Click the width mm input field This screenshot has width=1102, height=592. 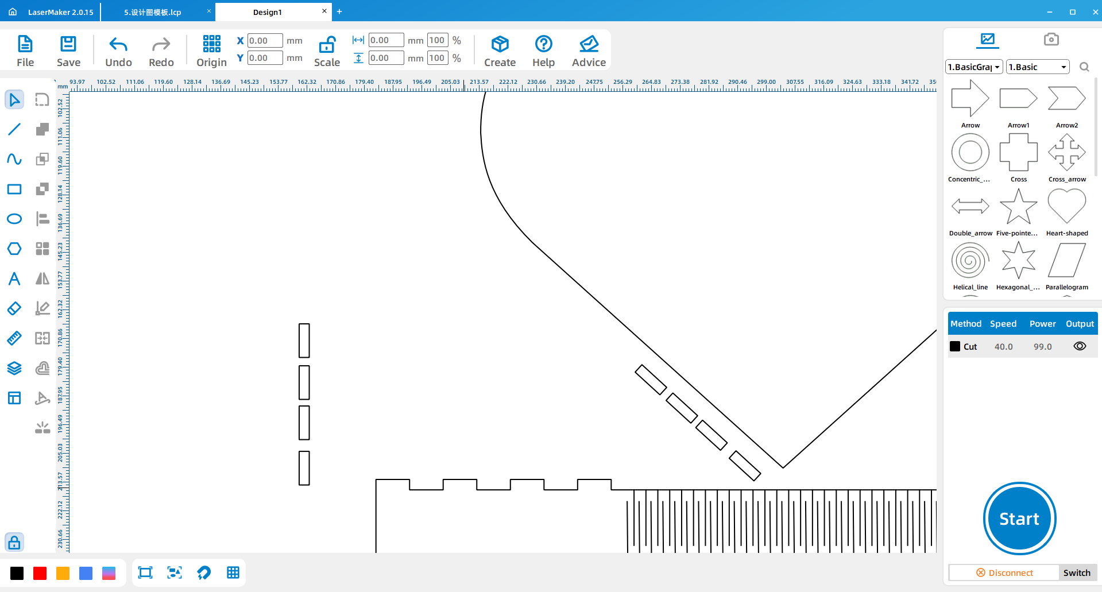pos(386,40)
